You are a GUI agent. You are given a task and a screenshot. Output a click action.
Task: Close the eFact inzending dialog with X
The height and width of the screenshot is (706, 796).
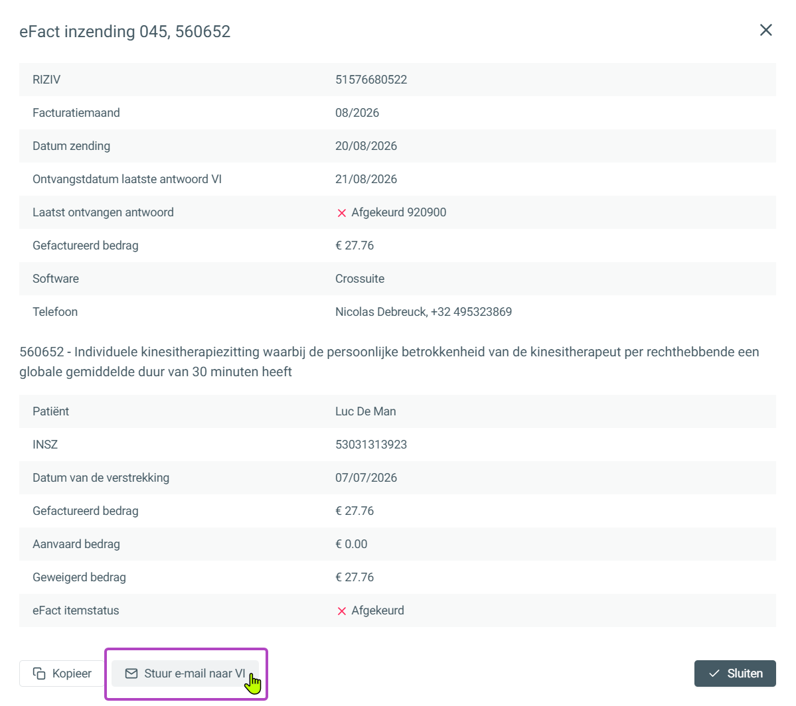(765, 31)
